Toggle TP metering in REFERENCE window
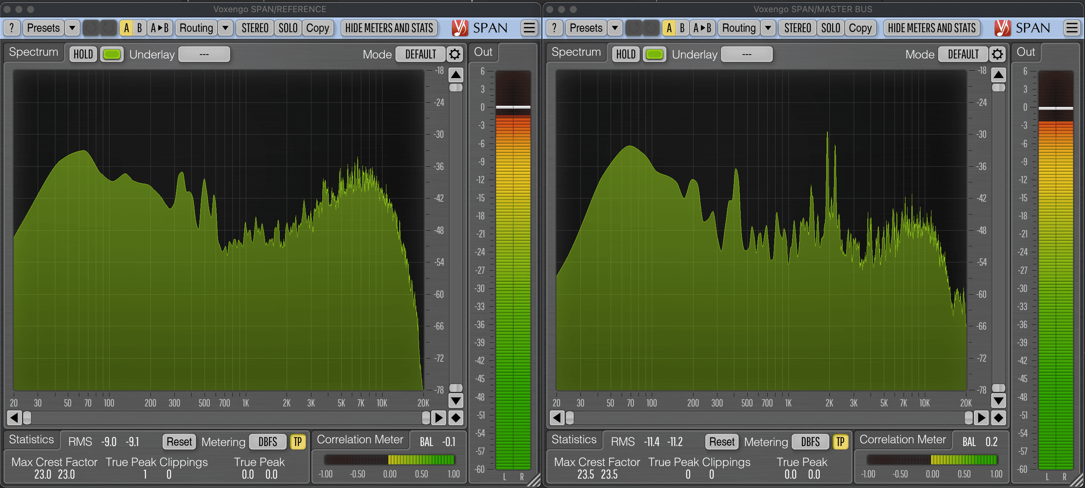This screenshot has height=488, width=1085. 297,442
